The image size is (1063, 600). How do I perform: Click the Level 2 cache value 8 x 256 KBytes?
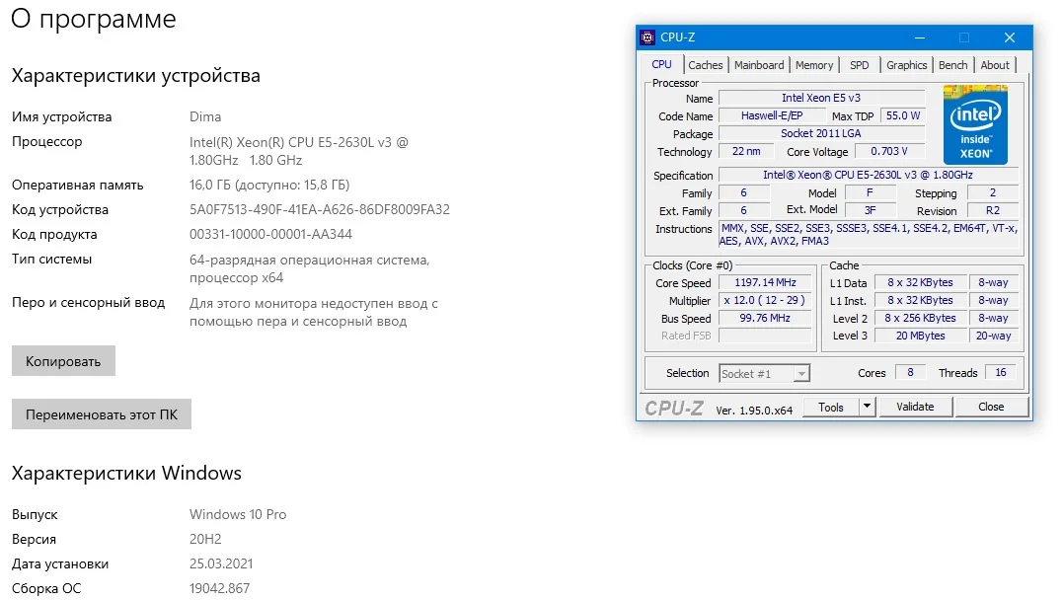click(x=920, y=318)
